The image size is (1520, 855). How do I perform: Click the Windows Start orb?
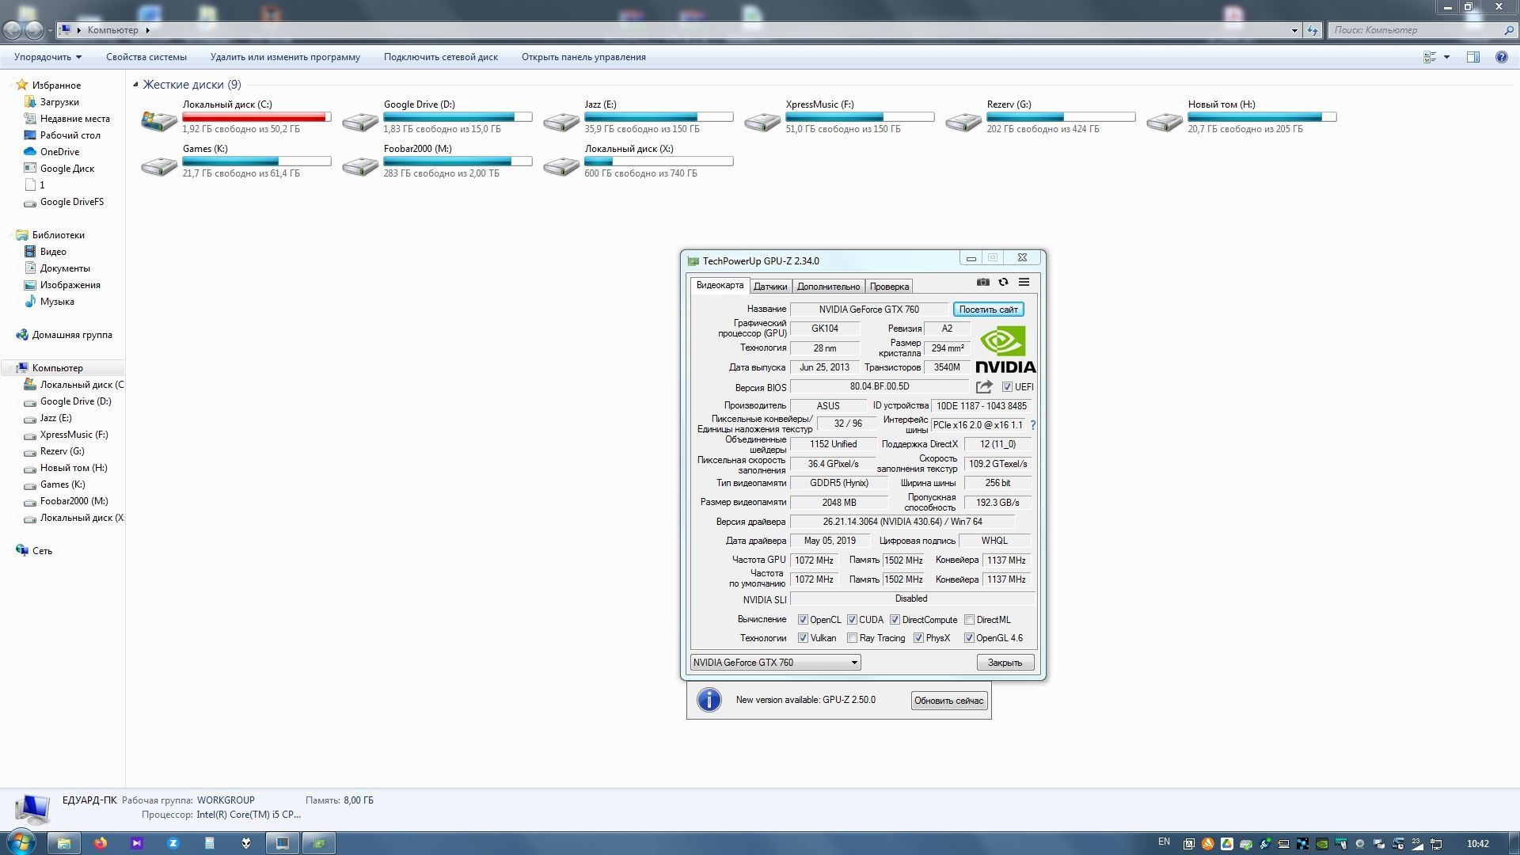(21, 842)
